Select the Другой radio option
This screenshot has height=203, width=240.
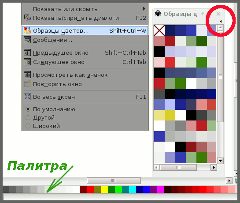(28, 118)
